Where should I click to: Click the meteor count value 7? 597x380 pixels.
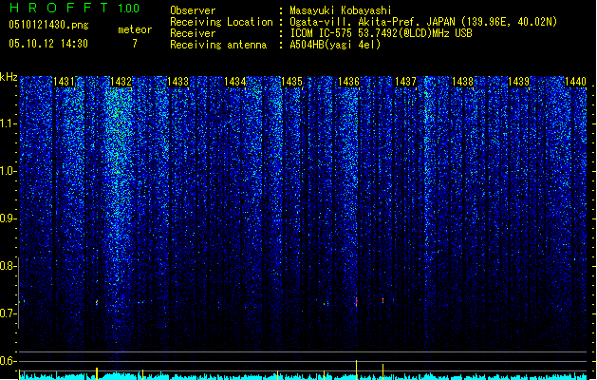(x=135, y=44)
